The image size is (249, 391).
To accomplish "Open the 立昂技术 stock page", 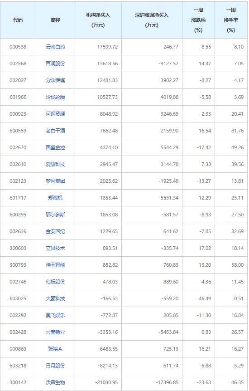I will tap(55, 248).
